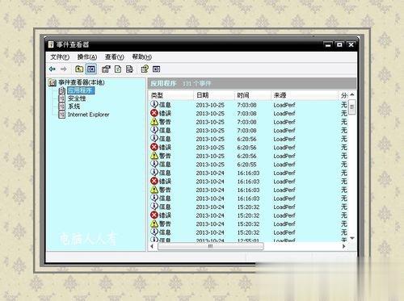Open the 查看(V) menu

coord(114,57)
